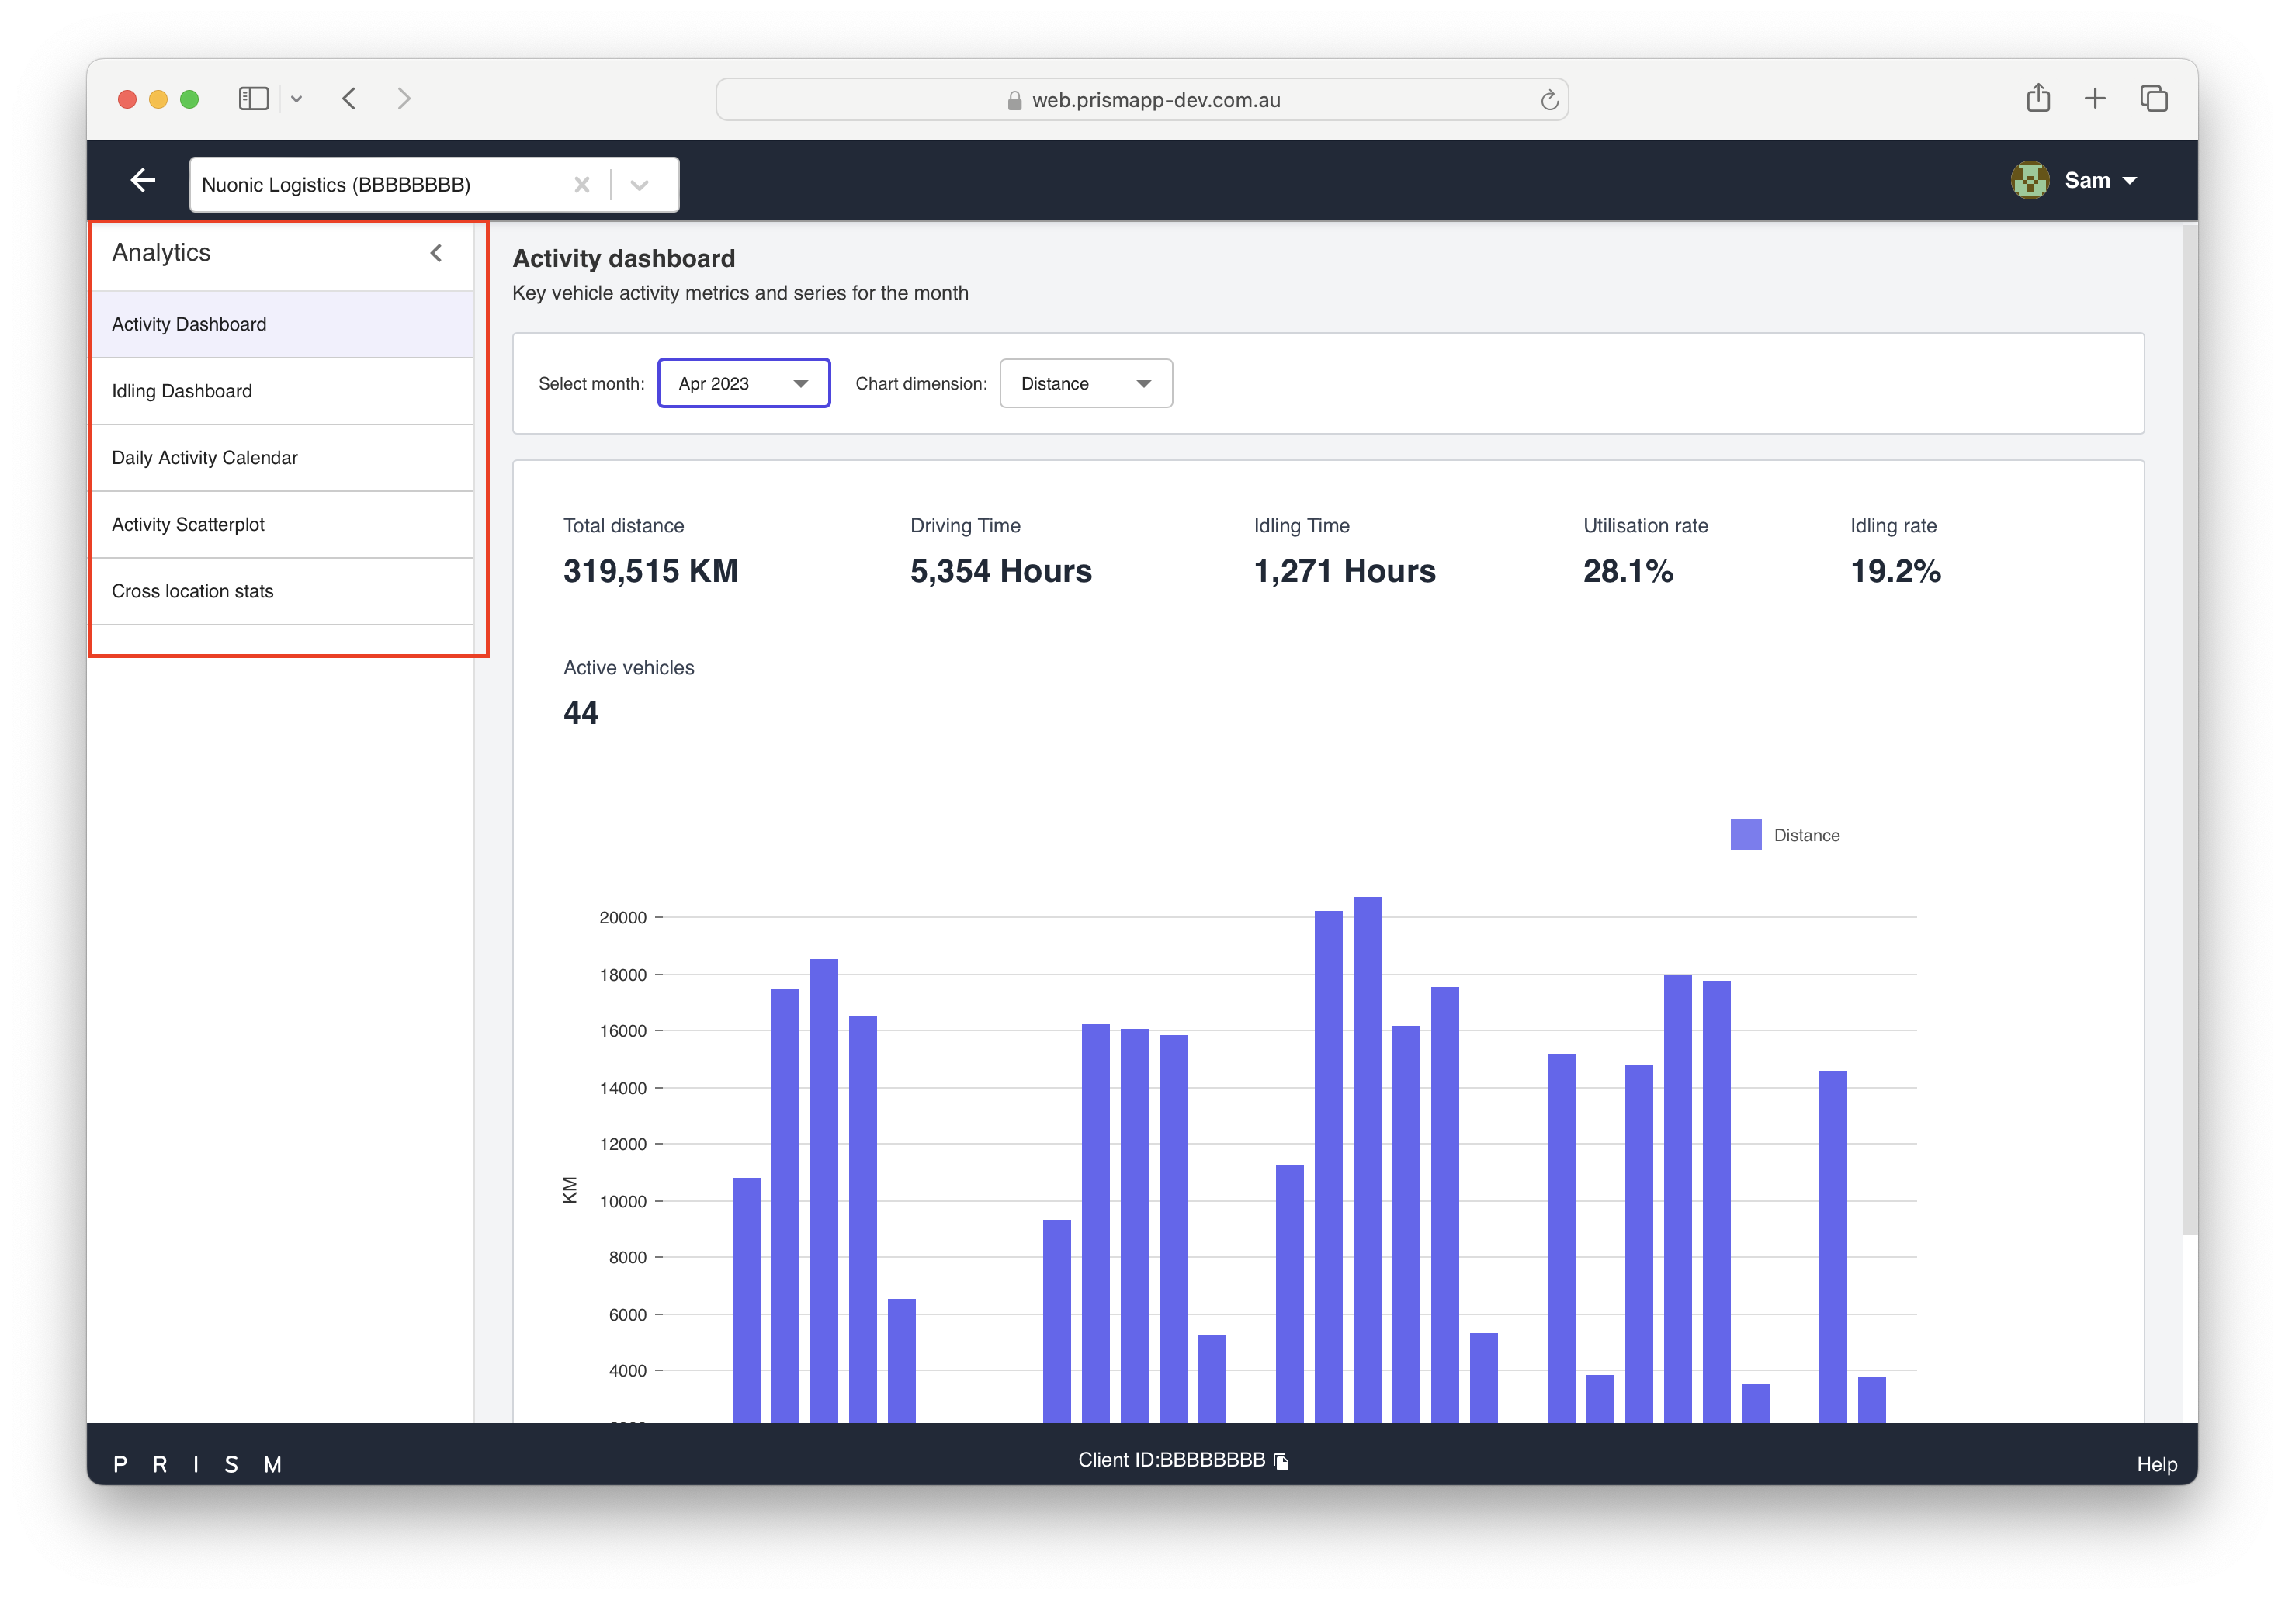Copy the Client ID in footer
The height and width of the screenshot is (1600, 2285).
coord(1282,1460)
